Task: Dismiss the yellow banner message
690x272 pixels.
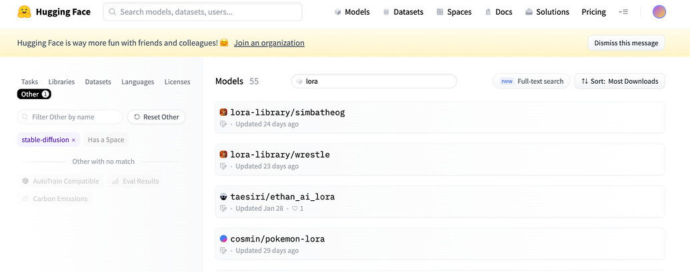Action: click(626, 43)
